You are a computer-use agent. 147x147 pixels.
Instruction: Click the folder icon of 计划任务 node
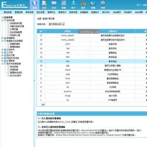[5, 50]
